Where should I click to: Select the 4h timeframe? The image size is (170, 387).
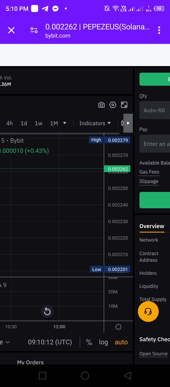(10, 123)
